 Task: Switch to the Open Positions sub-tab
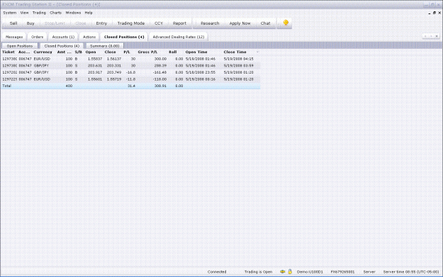(20, 46)
